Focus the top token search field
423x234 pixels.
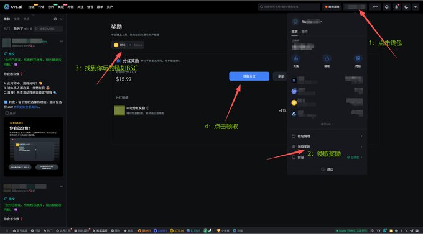click(289, 7)
